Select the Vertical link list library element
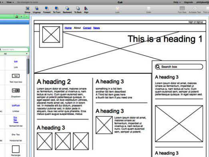 16,121
